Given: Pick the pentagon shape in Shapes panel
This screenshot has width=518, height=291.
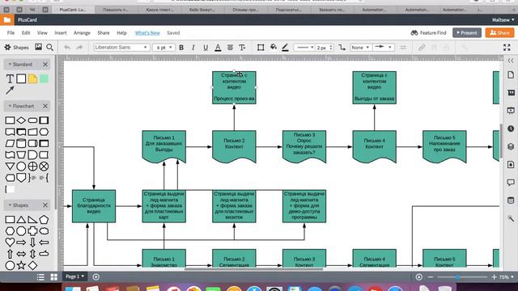Looking at the screenshot, I should (44, 220).
